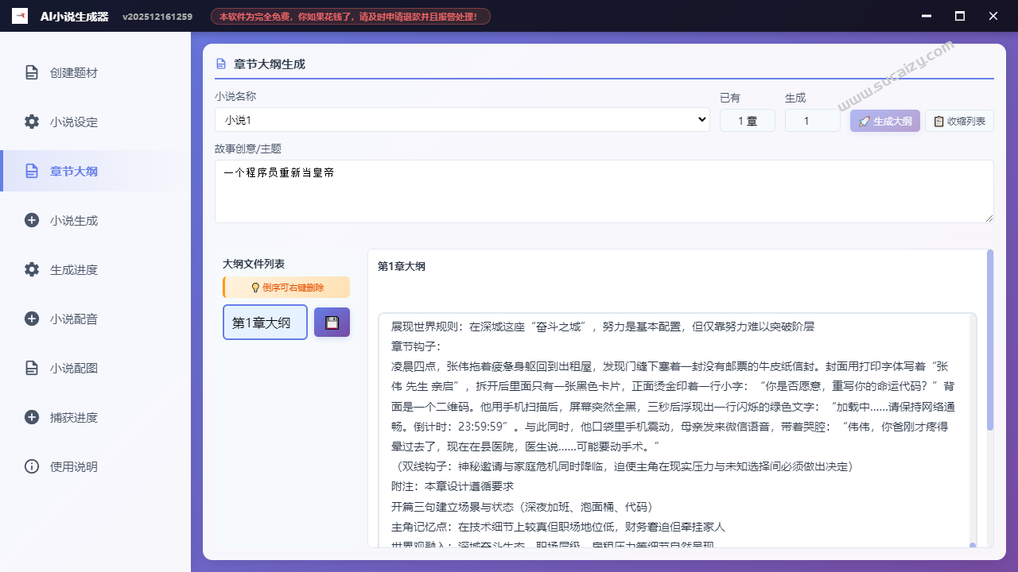Select 第1章大纲 in the outline file list

coord(265,322)
